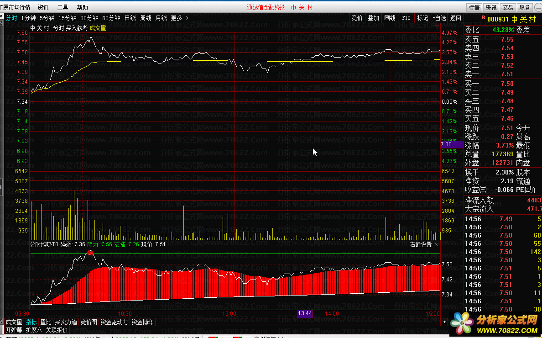
Task: Add stock via +自选 button
Action: pyautogui.click(x=439, y=18)
